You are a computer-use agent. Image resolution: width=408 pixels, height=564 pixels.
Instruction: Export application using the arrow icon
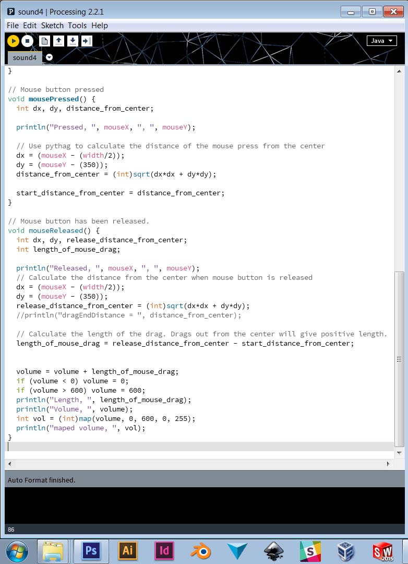click(87, 41)
